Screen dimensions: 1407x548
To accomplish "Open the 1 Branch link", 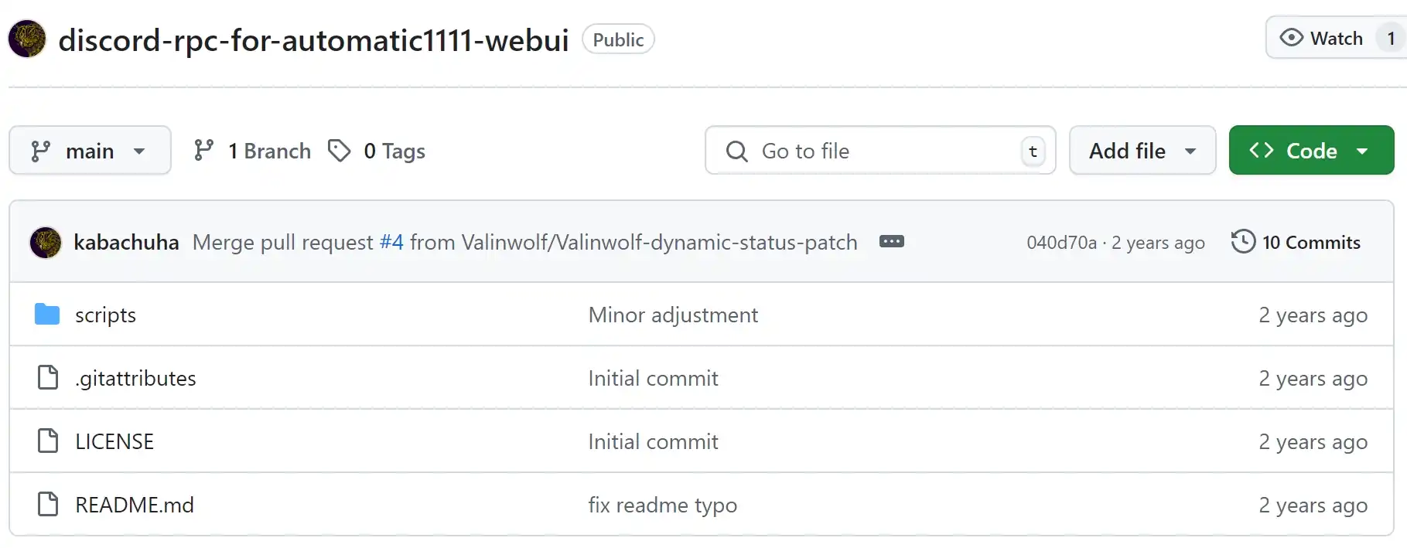I will click(x=252, y=151).
